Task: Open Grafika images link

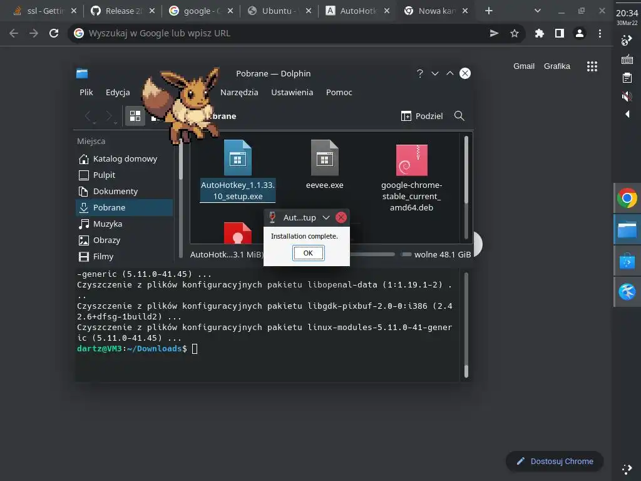Action: point(556,66)
